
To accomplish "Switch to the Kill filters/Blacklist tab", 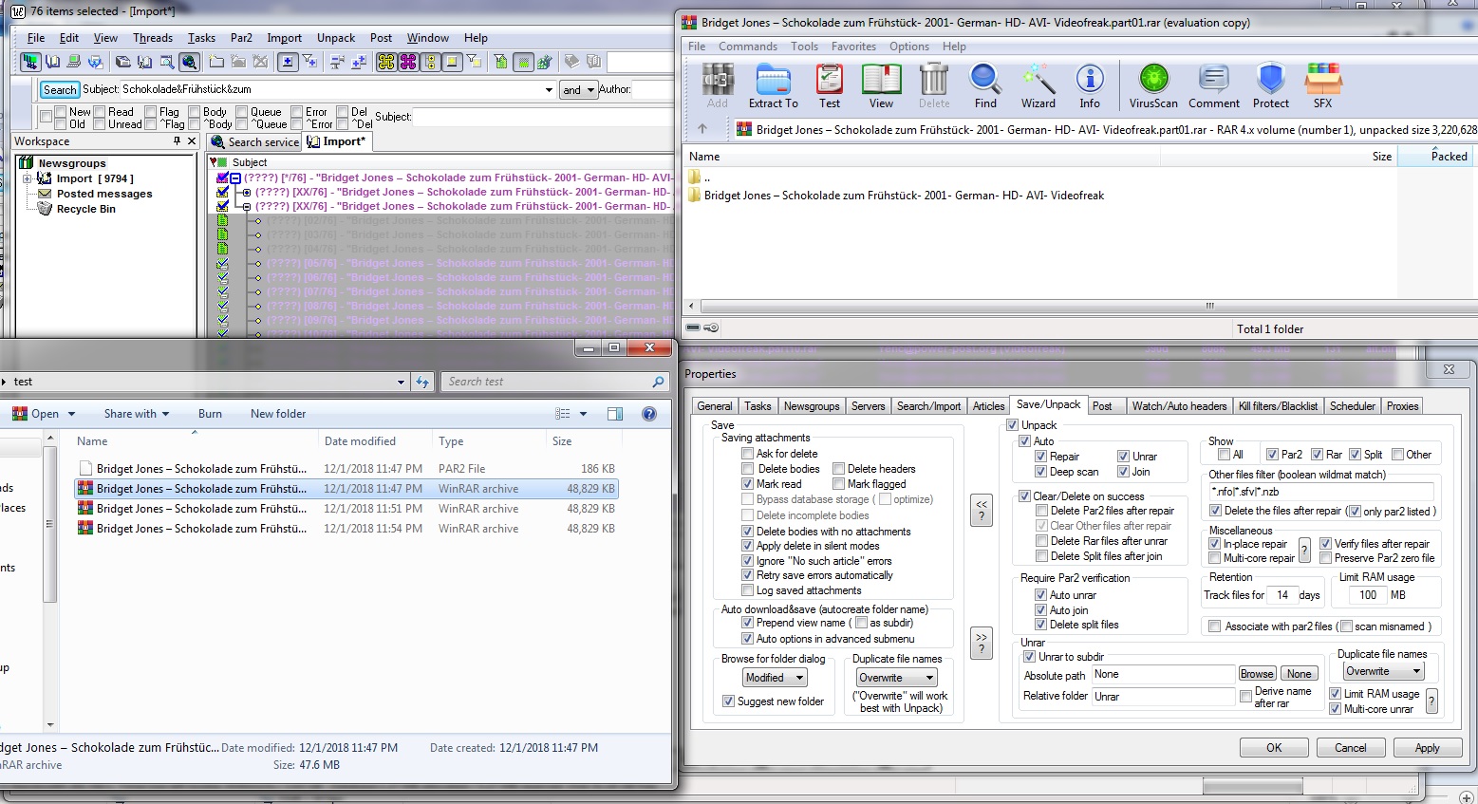I will point(1278,406).
